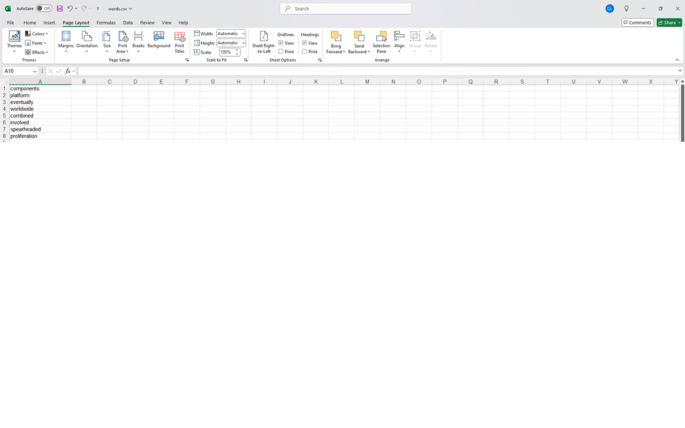Toggle Headings Print checkbox
685x428 pixels.
(305, 51)
